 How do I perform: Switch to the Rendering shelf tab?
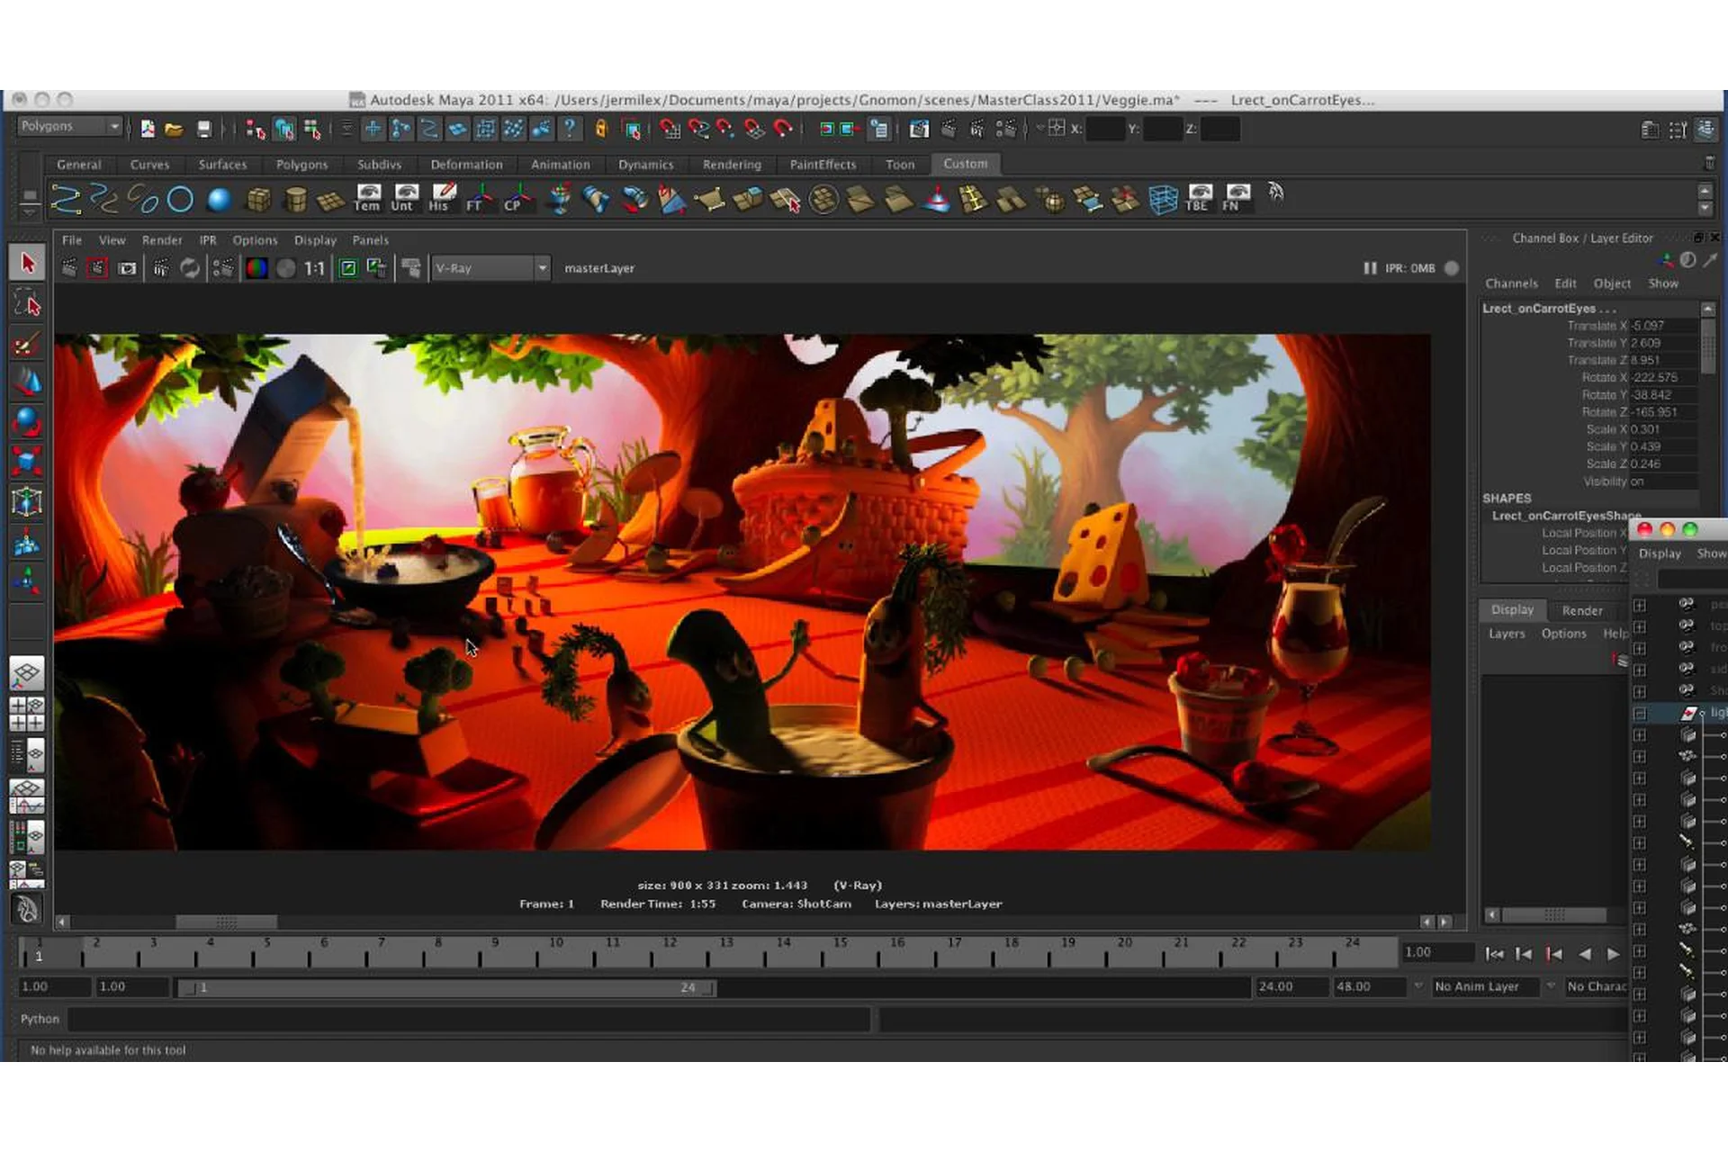(x=731, y=165)
